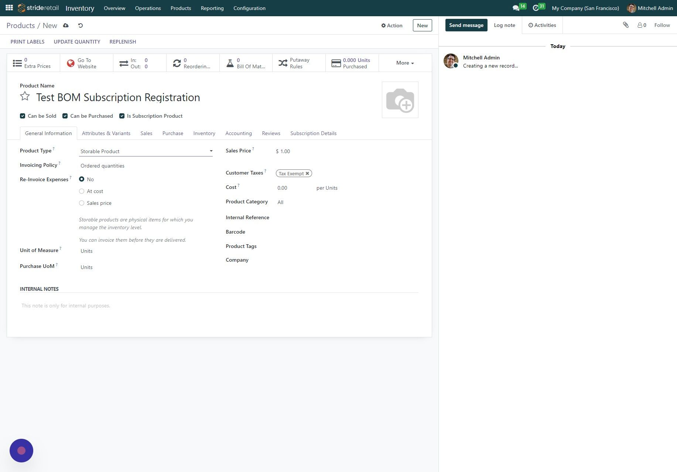Screen dimensions: 677x472
Task: Select At cost radio option
Action: 82,191
